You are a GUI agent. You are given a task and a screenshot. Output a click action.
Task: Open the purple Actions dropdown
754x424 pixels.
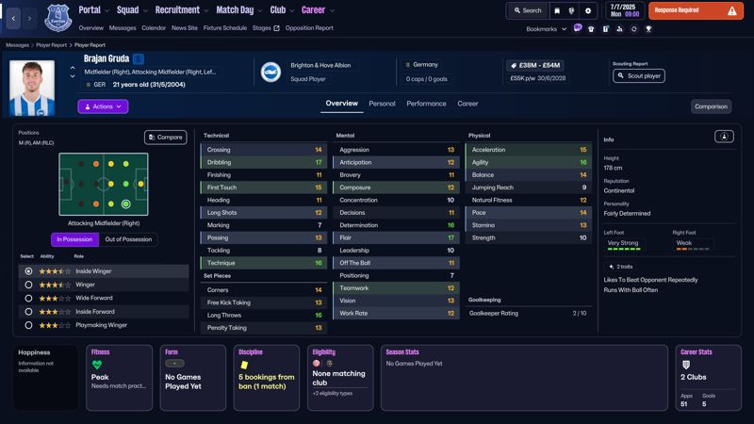103,106
